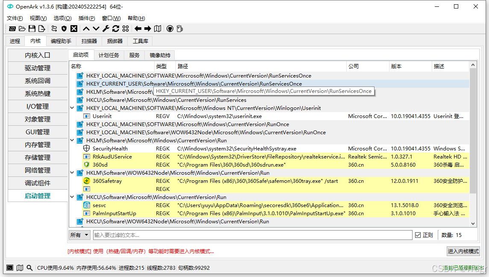Open the 所有 filter dropdown
This screenshot has height=277, width=489.
point(79,235)
